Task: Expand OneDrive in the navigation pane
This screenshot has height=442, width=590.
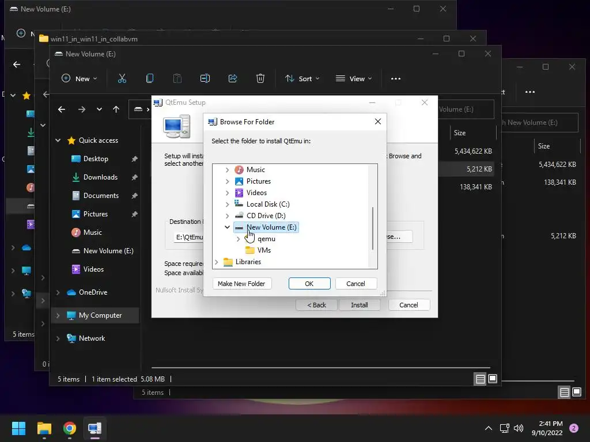Action: click(58, 292)
